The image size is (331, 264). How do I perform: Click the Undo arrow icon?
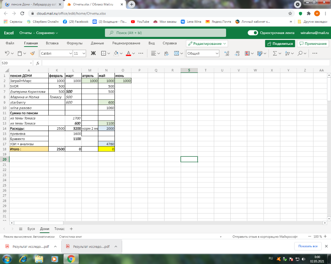tap(7, 53)
